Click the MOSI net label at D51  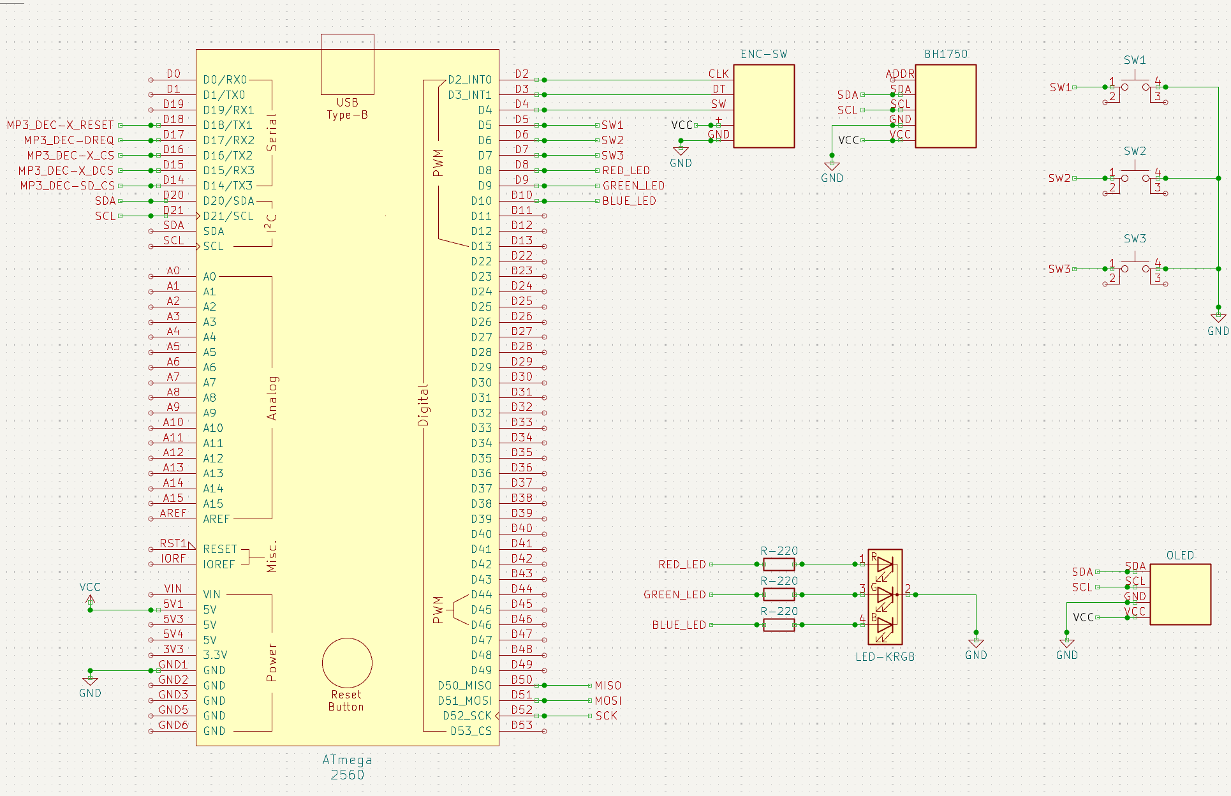point(608,700)
